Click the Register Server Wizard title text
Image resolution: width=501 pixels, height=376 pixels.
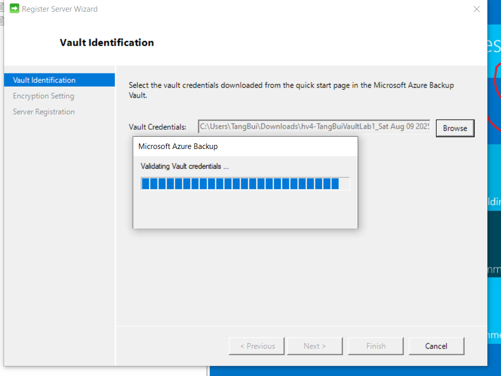tap(60, 9)
